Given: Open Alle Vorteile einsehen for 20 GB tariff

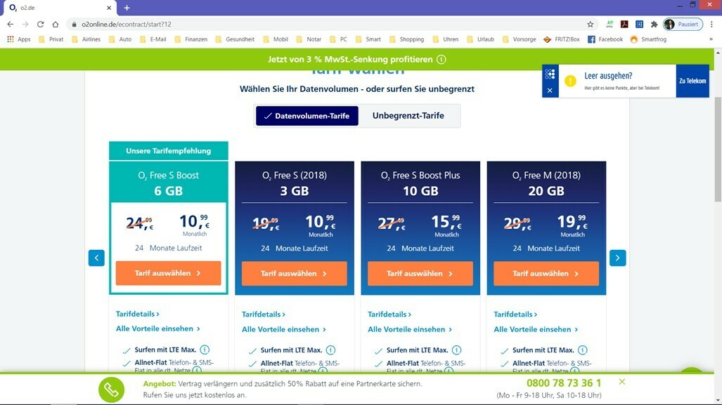Looking at the screenshot, I should [536, 330].
